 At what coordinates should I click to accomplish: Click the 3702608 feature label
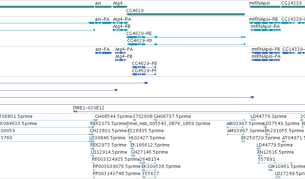(143, 116)
